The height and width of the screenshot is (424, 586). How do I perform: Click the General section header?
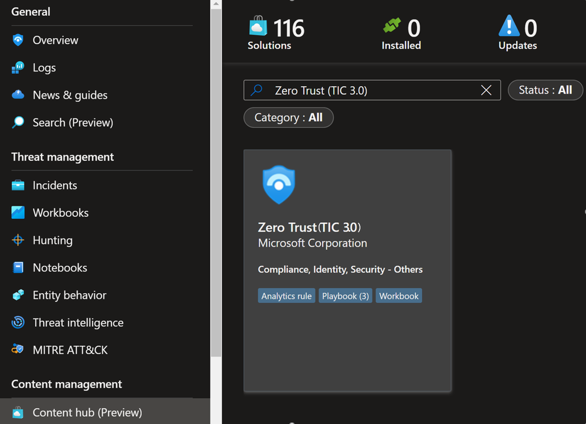[31, 12]
